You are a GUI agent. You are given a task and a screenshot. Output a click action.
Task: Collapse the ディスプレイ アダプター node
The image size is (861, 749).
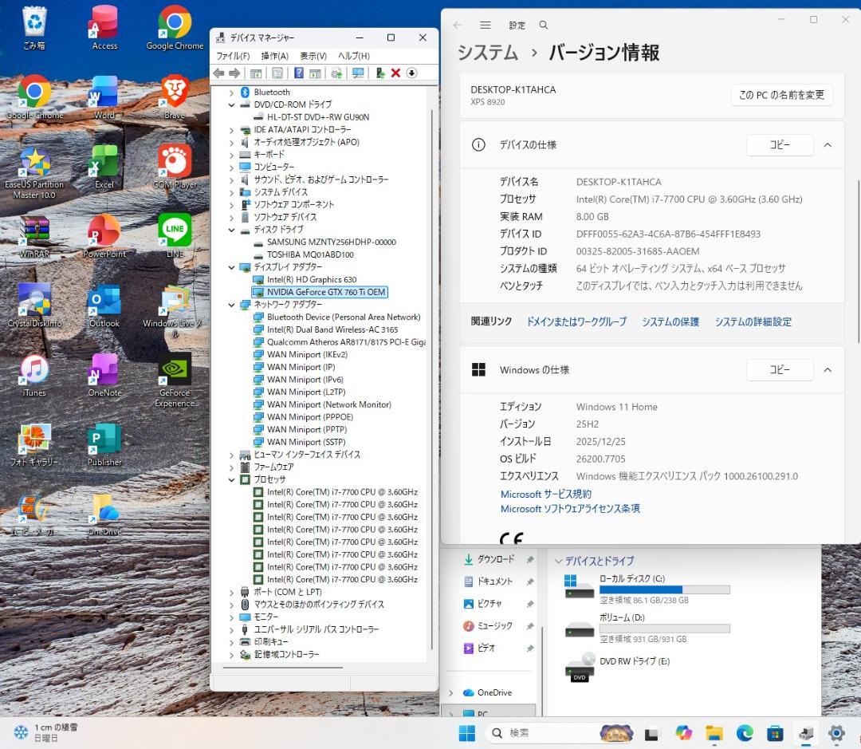pos(232,267)
